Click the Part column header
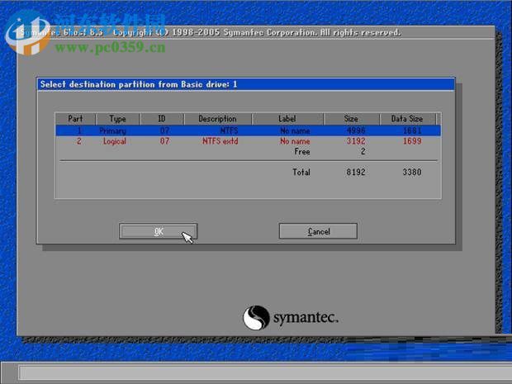Image resolution: width=512 pixels, height=384 pixels. (x=75, y=119)
